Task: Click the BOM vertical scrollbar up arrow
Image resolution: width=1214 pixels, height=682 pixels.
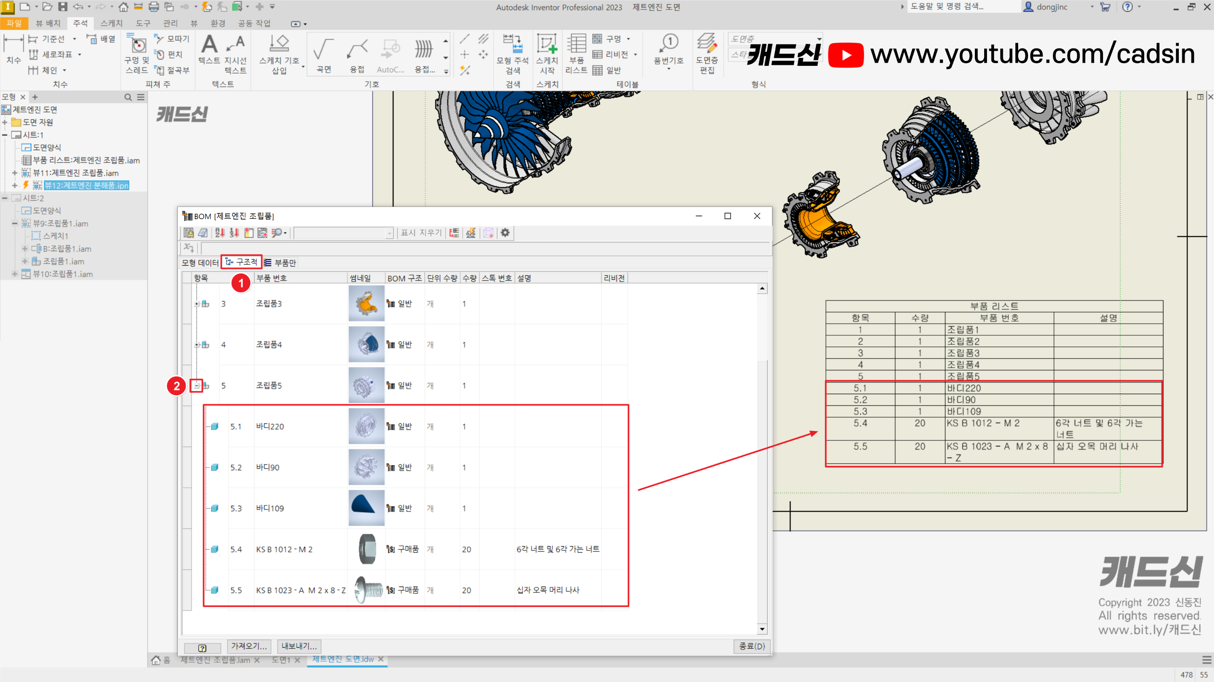Action: click(x=762, y=288)
